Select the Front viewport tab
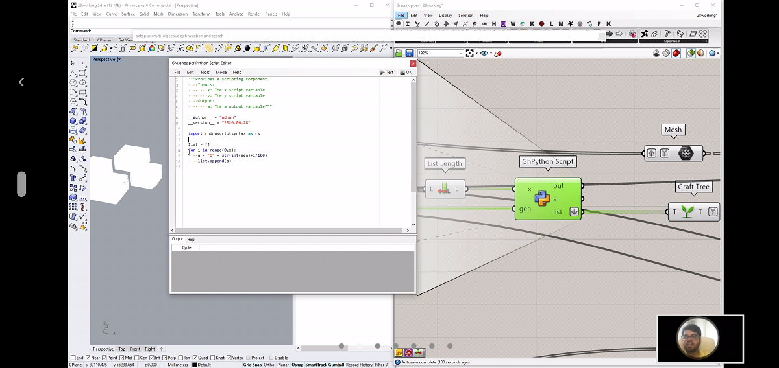This screenshot has height=368, width=779. (x=135, y=349)
